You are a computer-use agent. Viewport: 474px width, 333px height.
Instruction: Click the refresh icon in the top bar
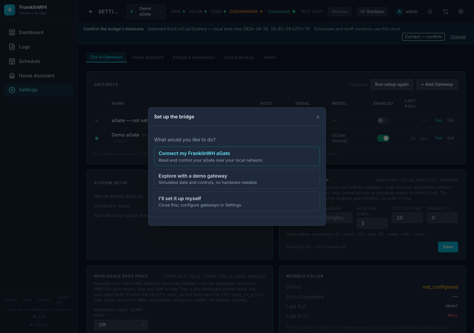(x=445, y=11)
